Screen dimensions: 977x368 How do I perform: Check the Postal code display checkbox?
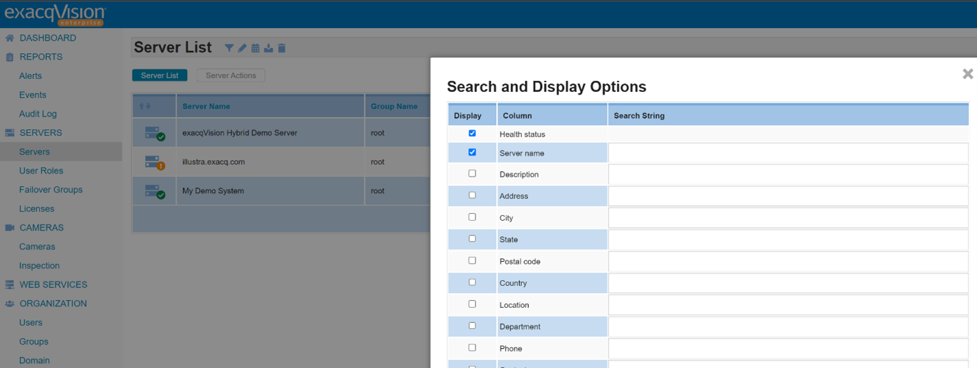[472, 261]
